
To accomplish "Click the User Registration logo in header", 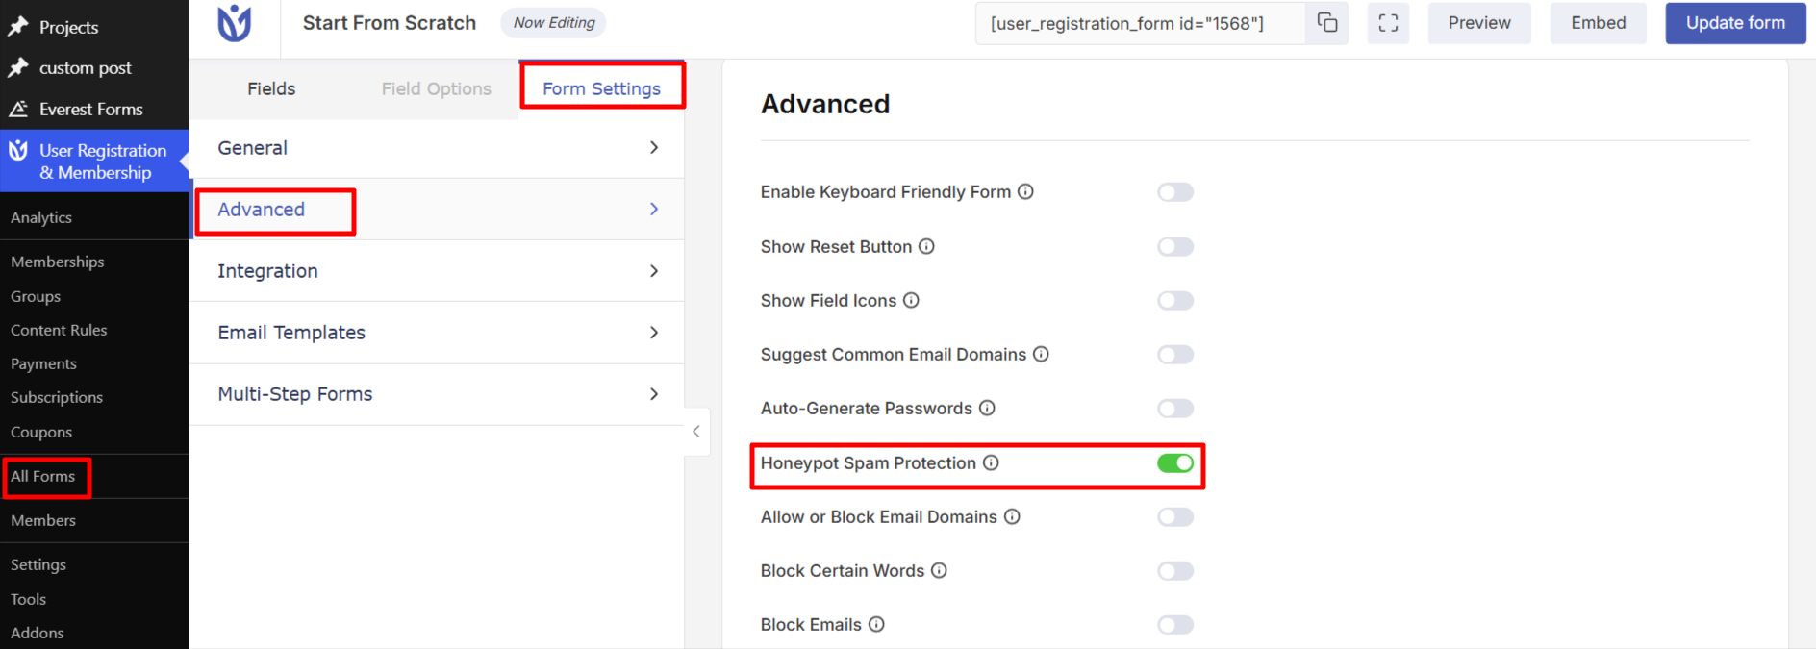I will (234, 23).
